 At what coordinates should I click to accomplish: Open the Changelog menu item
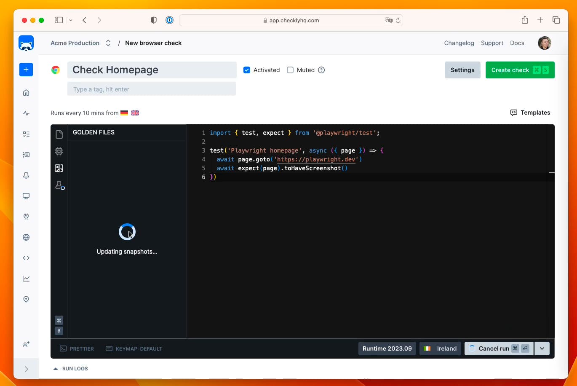click(x=459, y=43)
